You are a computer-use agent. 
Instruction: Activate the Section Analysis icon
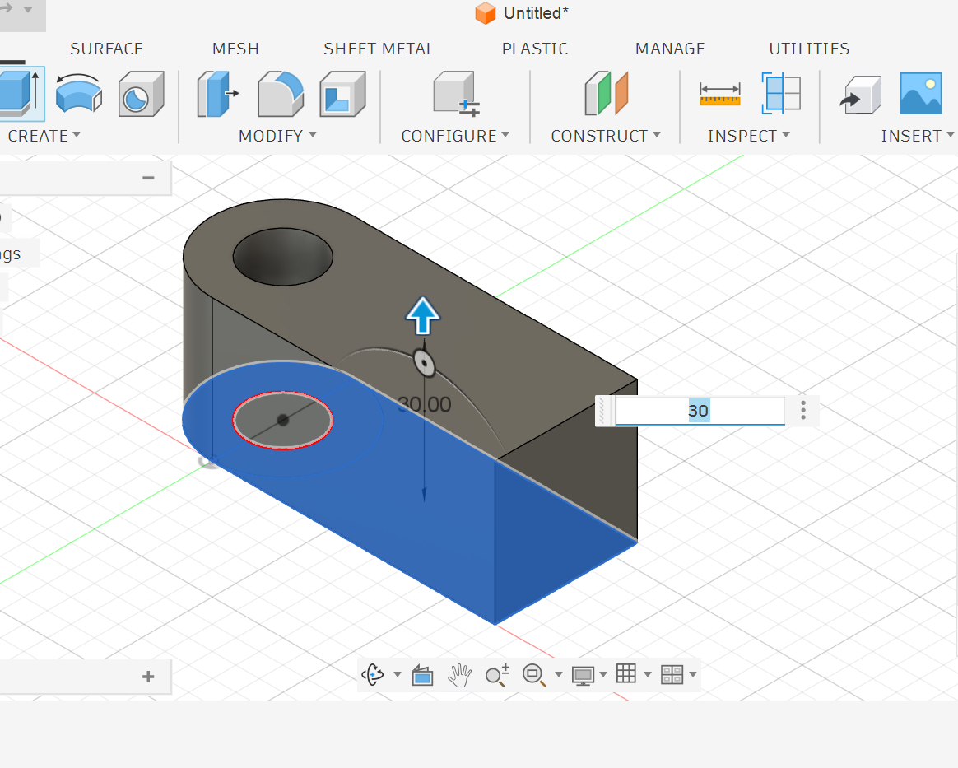[x=781, y=94]
